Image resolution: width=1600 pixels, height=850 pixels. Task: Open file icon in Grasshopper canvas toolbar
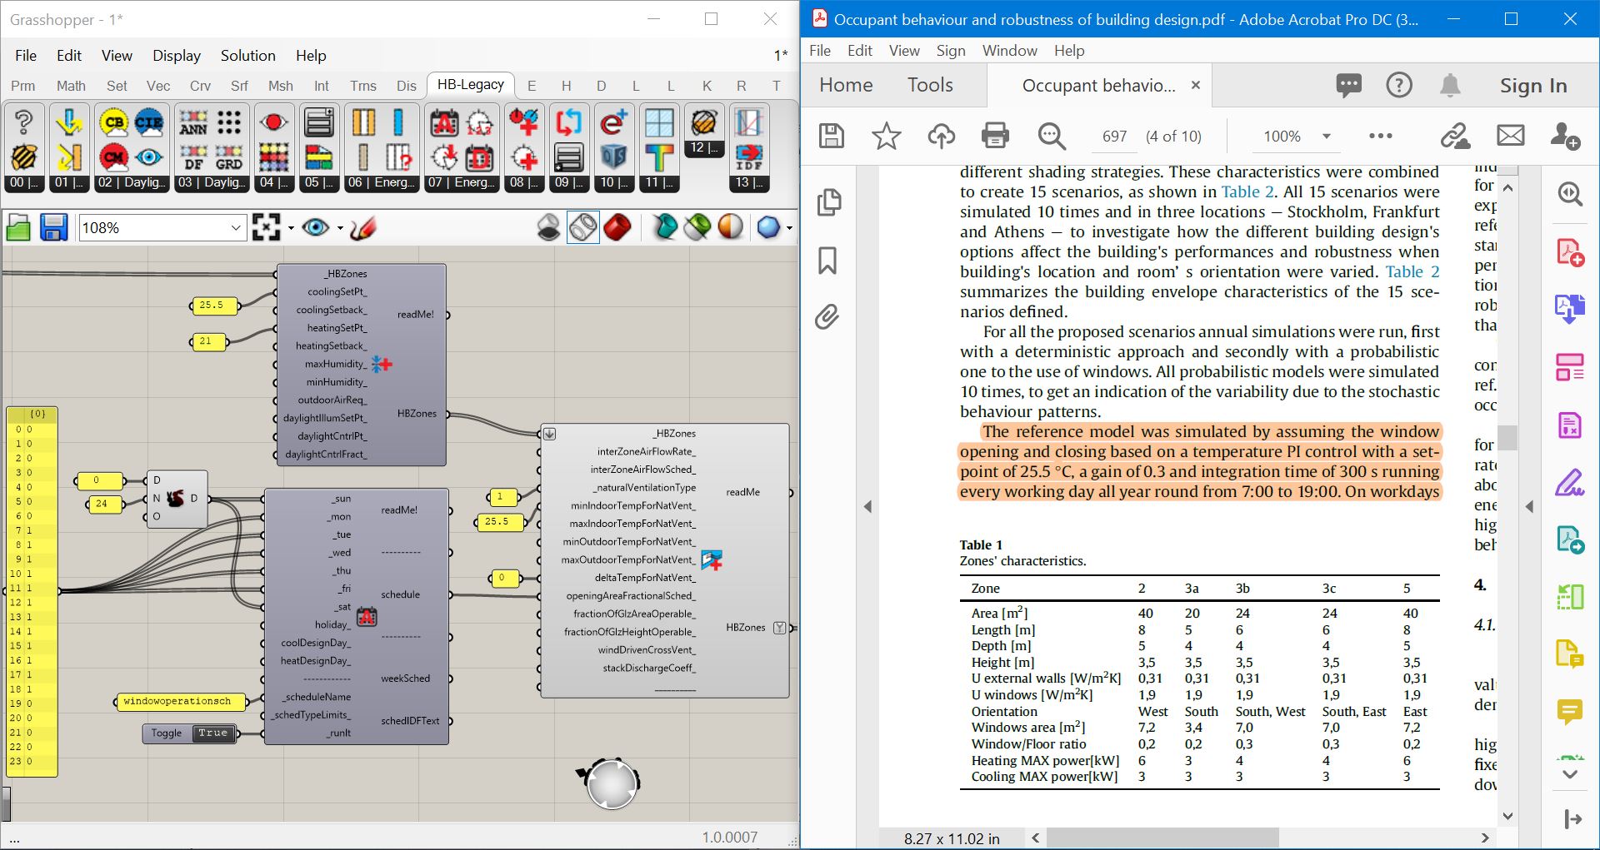pos(18,227)
